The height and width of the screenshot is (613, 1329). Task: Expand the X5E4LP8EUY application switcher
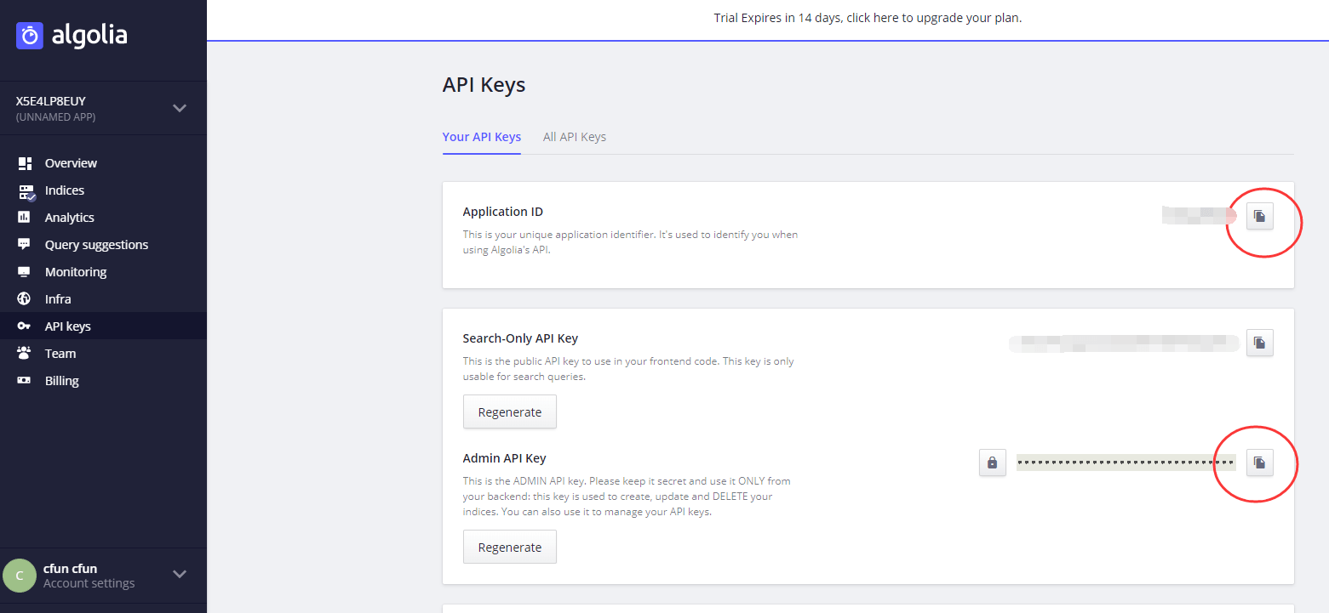tap(180, 108)
